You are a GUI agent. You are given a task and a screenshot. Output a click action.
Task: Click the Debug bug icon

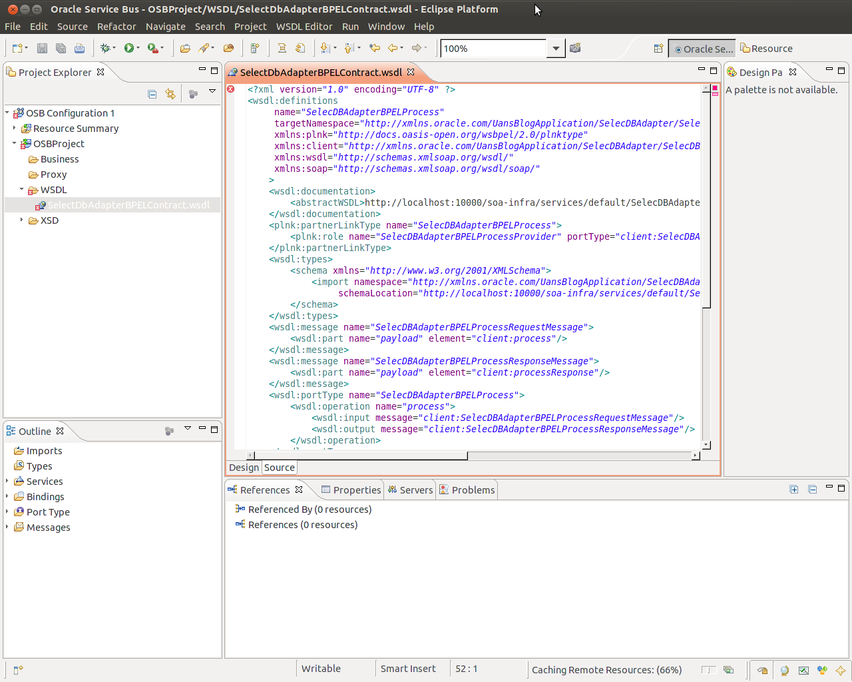[x=105, y=48]
